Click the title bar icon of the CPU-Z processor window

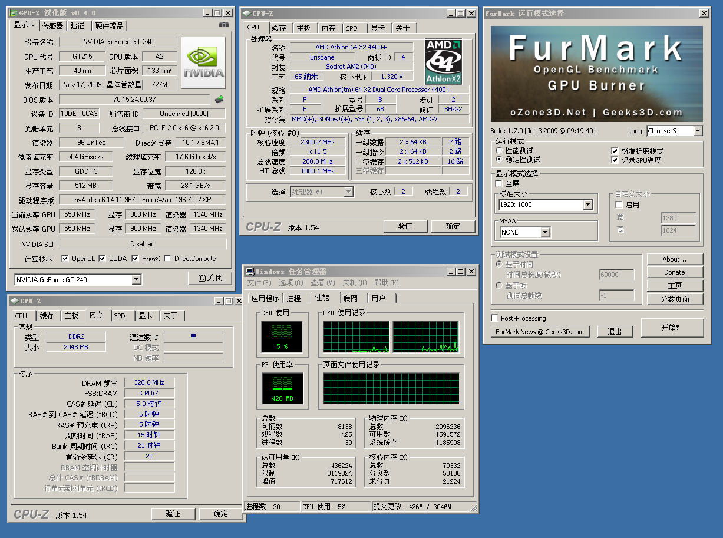(246, 14)
